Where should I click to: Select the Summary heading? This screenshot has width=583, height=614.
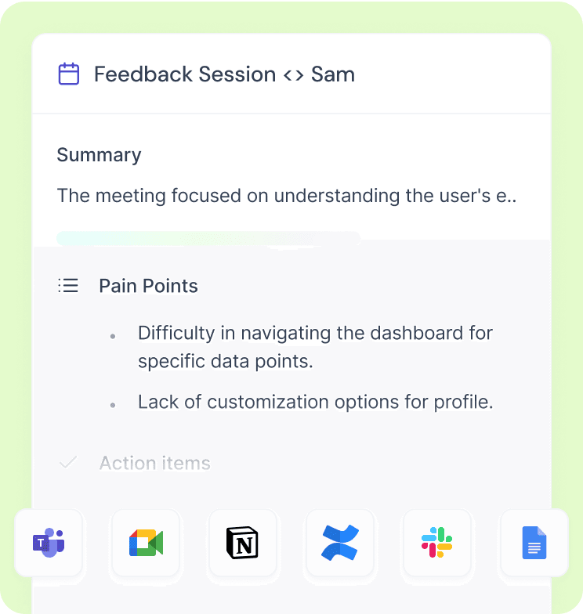pyautogui.click(x=99, y=155)
